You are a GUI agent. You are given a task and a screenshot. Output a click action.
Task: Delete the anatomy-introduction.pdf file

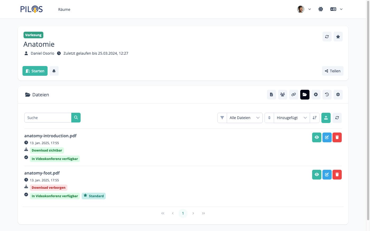337,137
